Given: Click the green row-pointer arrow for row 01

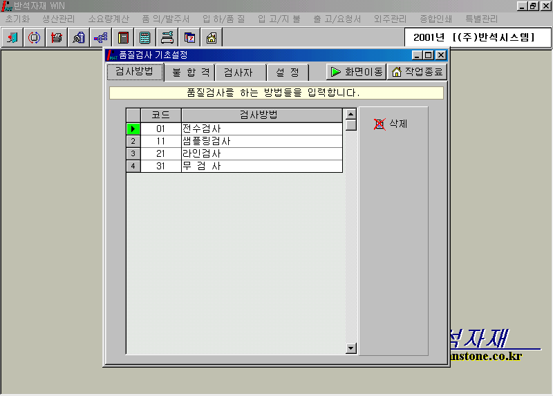Looking at the screenshot, I should [133, 129].
